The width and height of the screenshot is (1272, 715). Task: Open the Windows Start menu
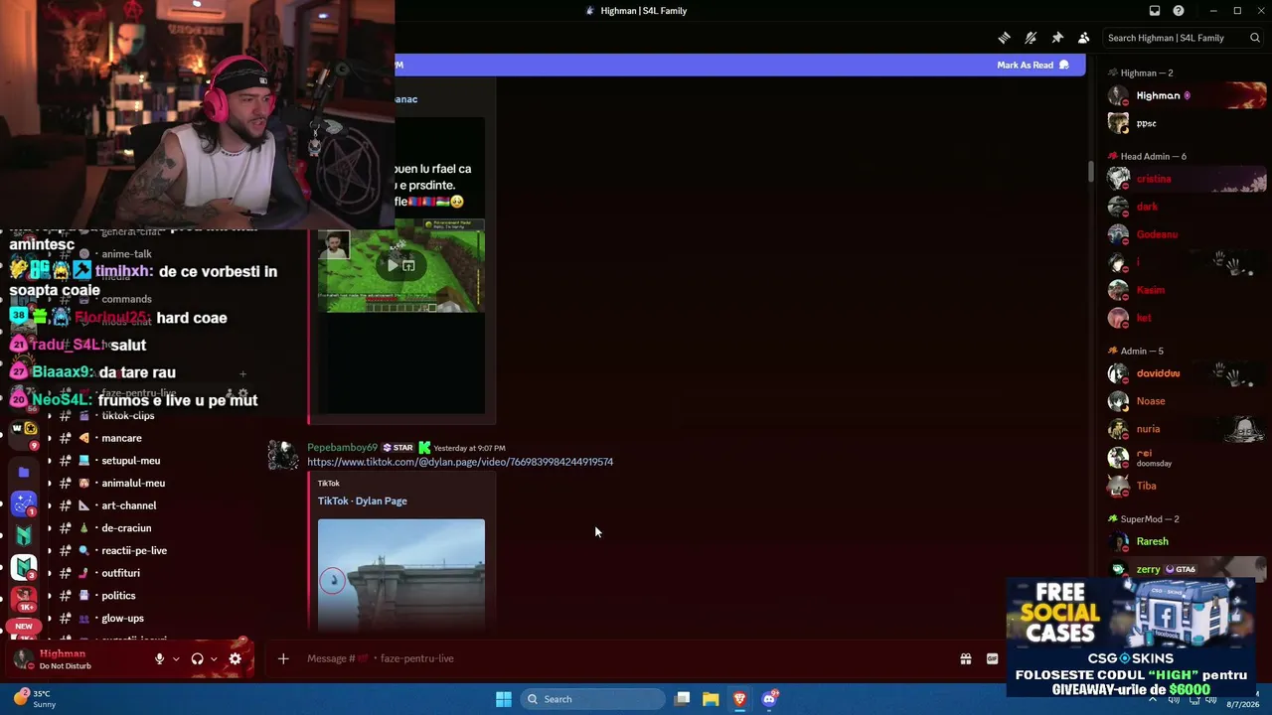[x=504, y=699]
